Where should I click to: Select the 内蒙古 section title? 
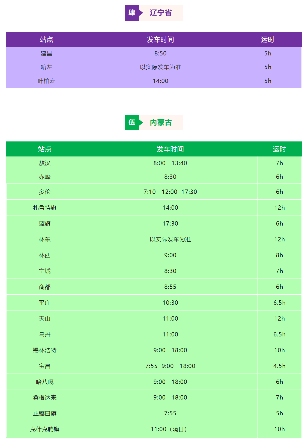[161, 122]
